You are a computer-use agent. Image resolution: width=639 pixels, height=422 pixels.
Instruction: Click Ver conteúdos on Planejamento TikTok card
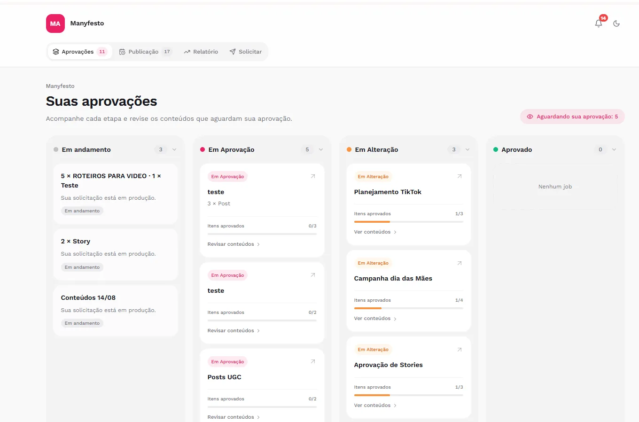pyautogui.click(x=375, y=232)
